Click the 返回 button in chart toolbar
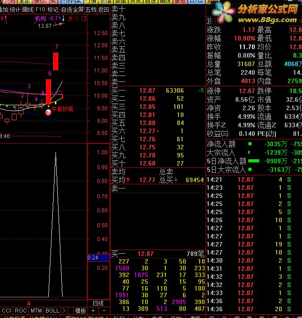302x318 pixels. (103, 9)
